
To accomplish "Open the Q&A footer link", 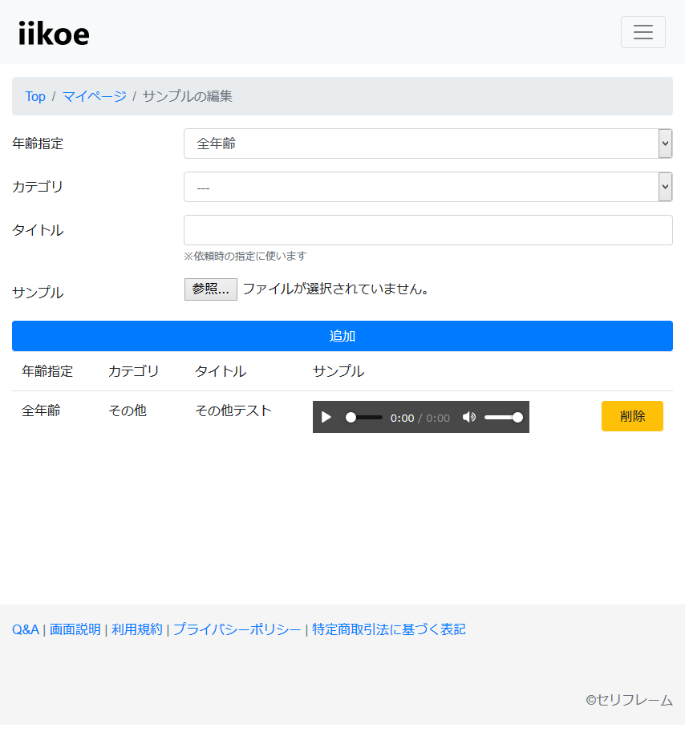I will click(x=26, y=629).
